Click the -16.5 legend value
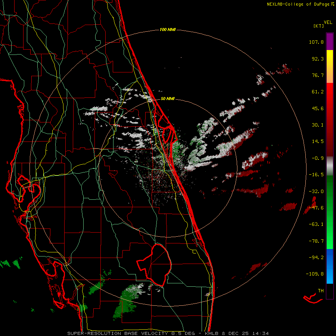Viewport: 336px width, 336px height. tap(316, 175)
